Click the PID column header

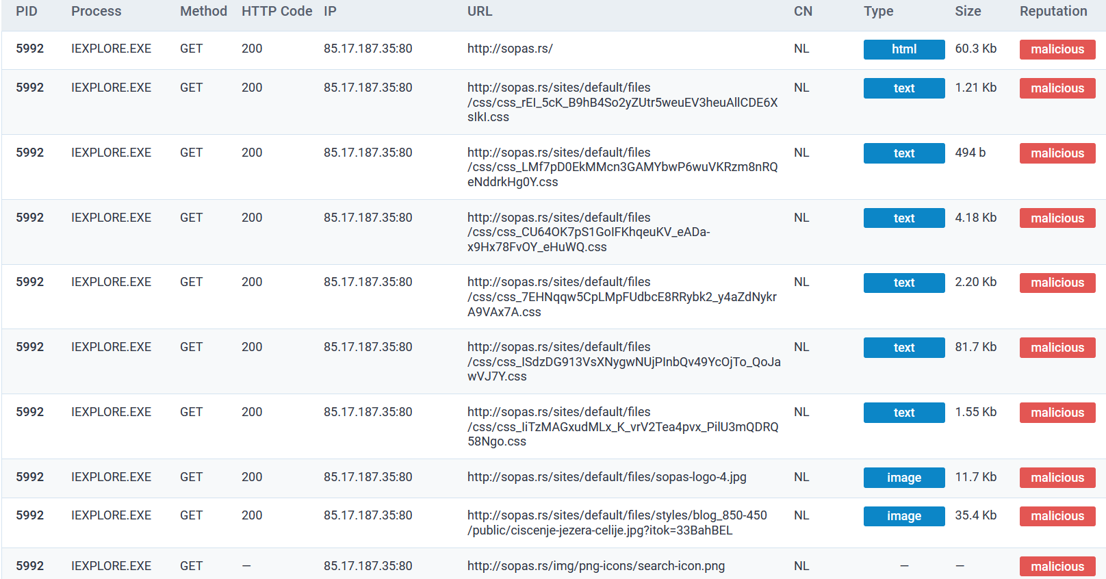(27, 11)
